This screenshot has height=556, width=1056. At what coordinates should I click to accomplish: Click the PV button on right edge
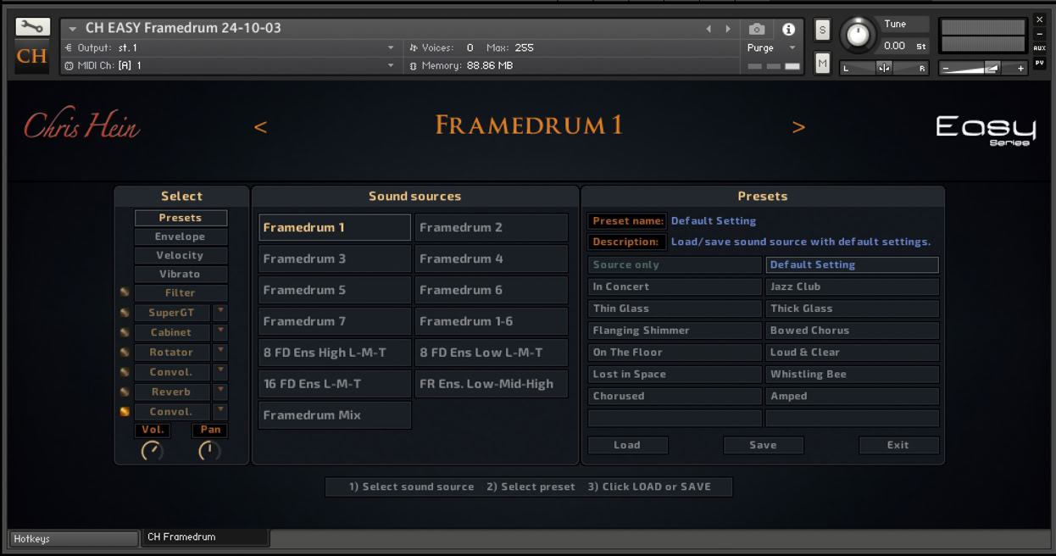pos(1039,63)
